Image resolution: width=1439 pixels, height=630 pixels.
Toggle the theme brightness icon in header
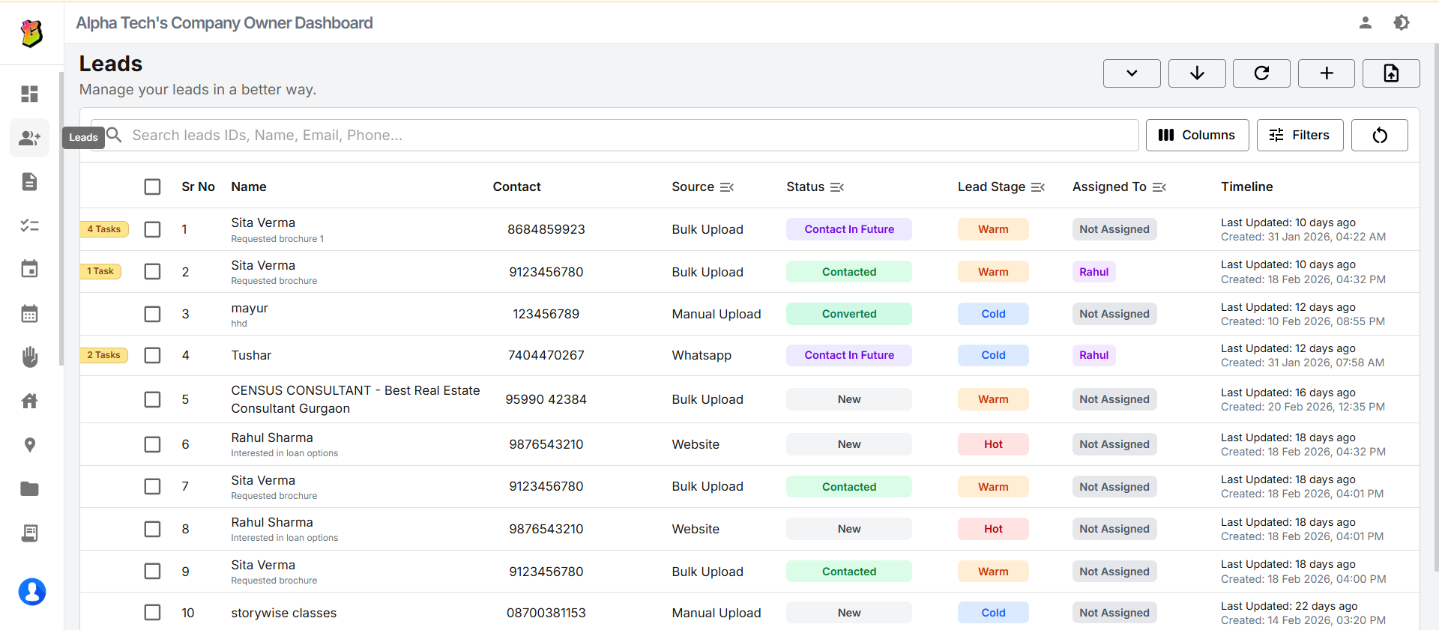pyautogui.click(x=1402, y=22)
